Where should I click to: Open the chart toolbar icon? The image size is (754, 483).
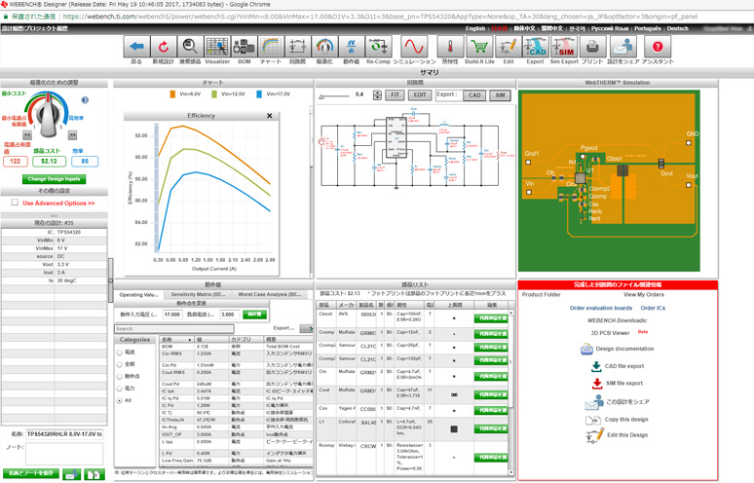(x=271, y=47)
